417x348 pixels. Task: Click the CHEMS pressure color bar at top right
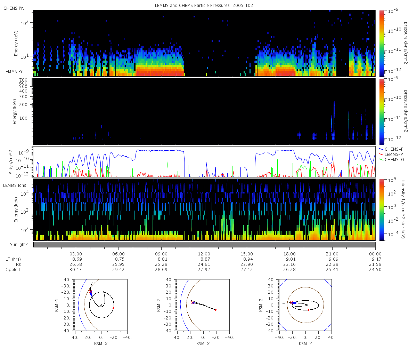click(381, 43)
